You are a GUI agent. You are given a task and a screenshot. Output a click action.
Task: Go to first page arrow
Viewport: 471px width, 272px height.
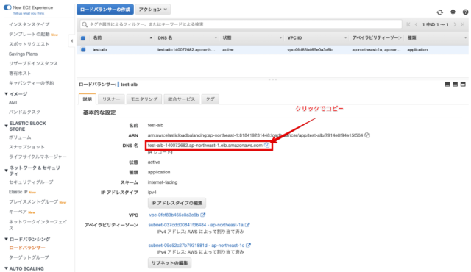pyautogui.click(x=408, y=24)
